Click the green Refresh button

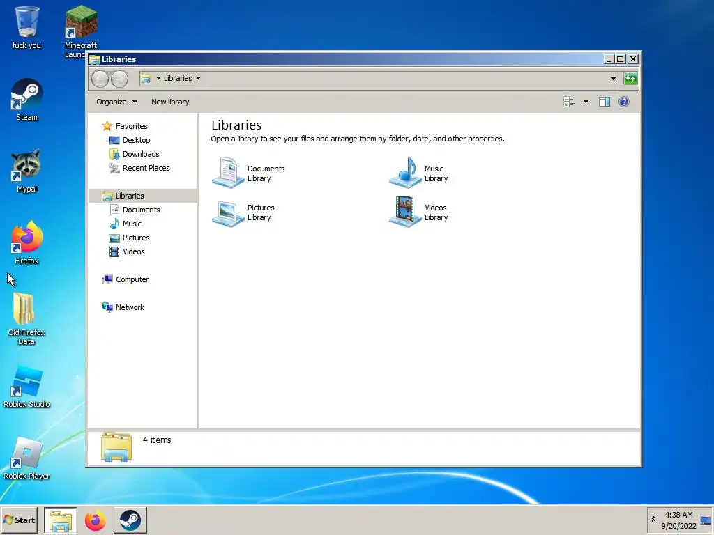[630, 79]
